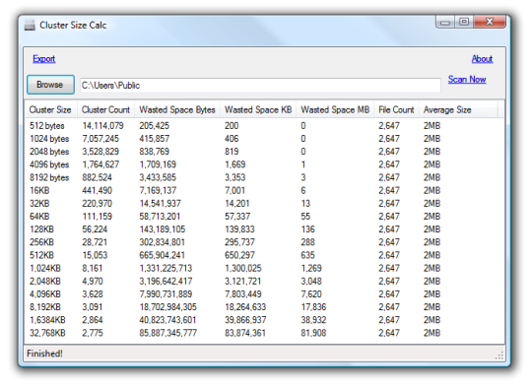Open the About link

pyautogui.click(x=482, y=59)
